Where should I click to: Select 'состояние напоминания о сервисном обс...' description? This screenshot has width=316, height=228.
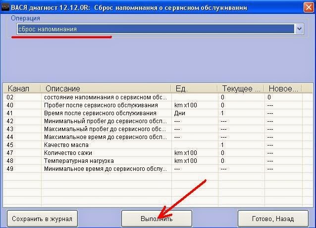pos(105,97)
